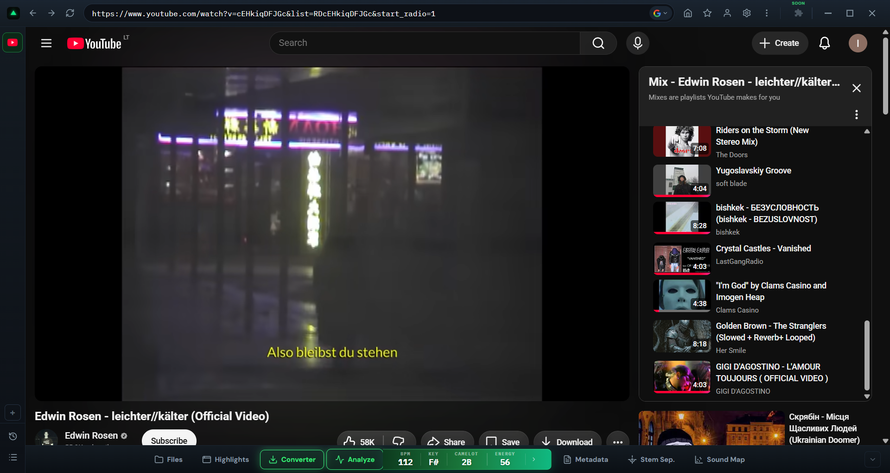Open the Mix playlist three-dot options
Image resolution: width=890 pixels, height=473 pixels.
click(857, 115)
